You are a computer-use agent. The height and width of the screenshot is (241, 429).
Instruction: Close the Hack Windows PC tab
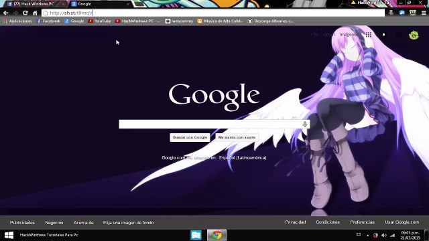(64, 4)
